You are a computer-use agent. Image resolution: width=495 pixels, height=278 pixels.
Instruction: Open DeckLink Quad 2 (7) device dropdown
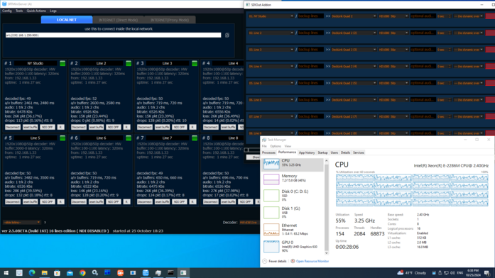click(354, 116)
